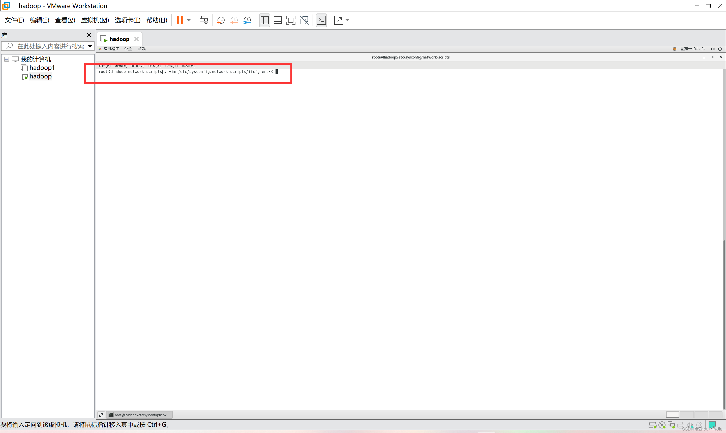Enter full screen mode icon
726x433 pixels.
point(291,20)
